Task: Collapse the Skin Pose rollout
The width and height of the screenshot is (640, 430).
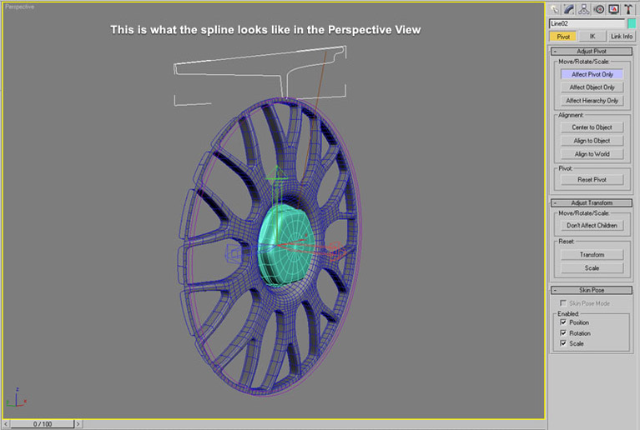Action: coord(592,290)
